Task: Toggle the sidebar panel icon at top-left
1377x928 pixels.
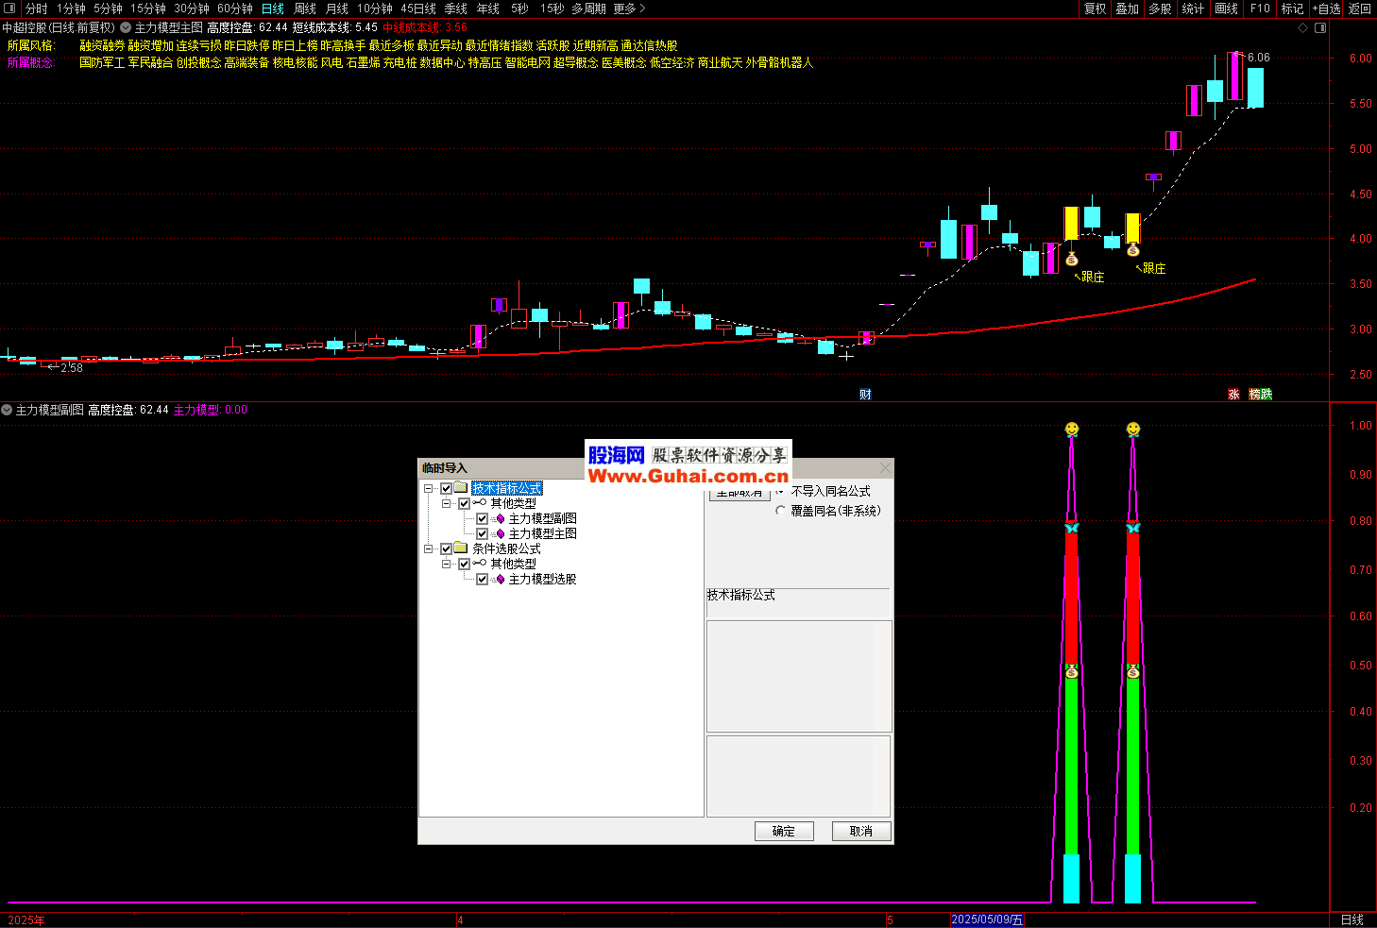Action: [x=9, y=8]
